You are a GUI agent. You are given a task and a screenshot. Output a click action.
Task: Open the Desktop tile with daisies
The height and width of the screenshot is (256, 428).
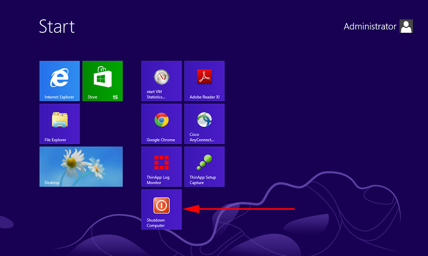point(81,167)
